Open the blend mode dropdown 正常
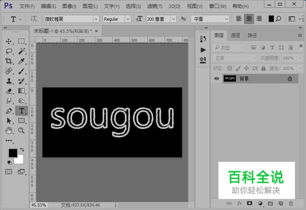Viewport: 306px width, 210px height. (x=234, y=58)
